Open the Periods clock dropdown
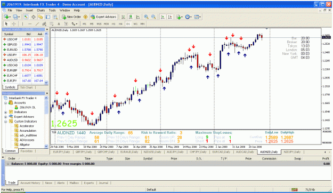The height and width of the screenshot is (193, 333). click(189, 17)
